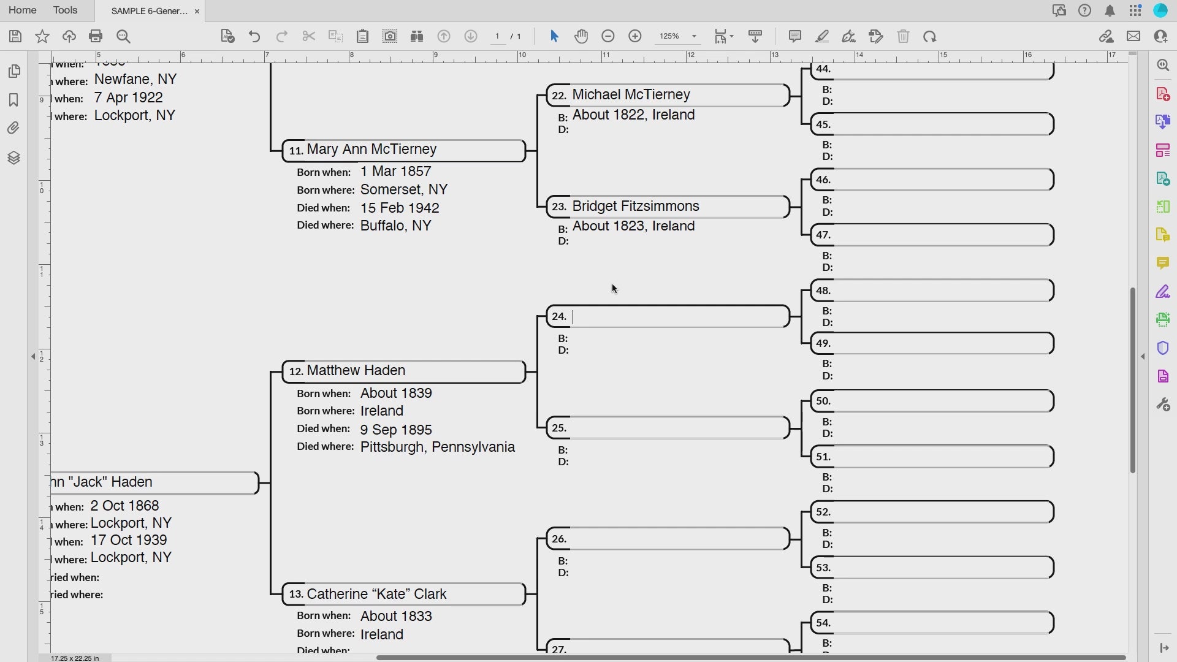This screenshot has width=1177, height=662.
Task: Toggle the bookmarks side panel
Action: pyautogui.click(x=13, y=100)
